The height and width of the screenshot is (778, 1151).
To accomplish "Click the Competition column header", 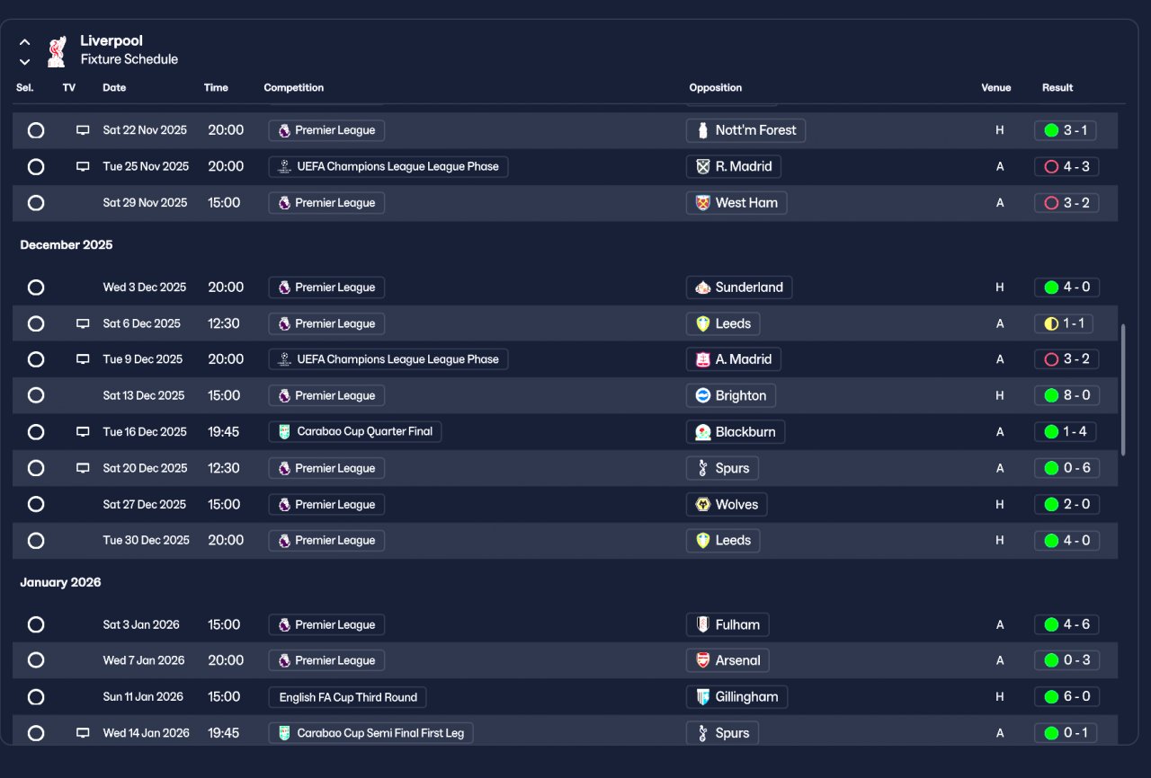I will pos(293,88).
